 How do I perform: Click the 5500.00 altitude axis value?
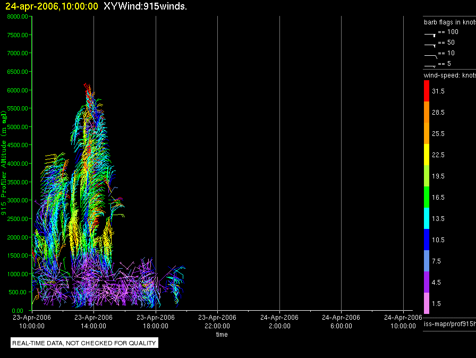click(x=18, y=108)
